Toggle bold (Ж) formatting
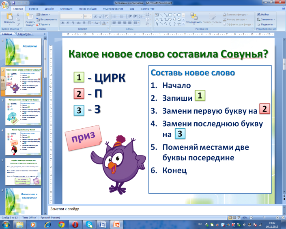The image size is (286, 229). pos(63,23)
